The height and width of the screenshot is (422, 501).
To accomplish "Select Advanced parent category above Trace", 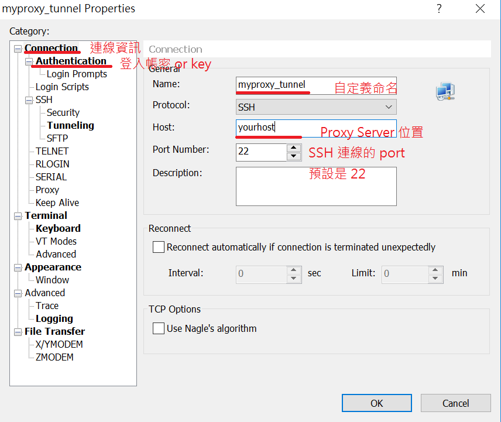I will click(44, 293).
